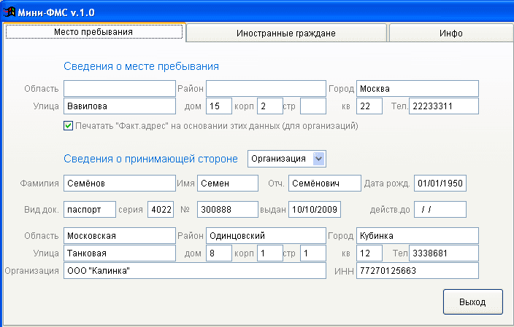Click the корп field containing 2

270,106
